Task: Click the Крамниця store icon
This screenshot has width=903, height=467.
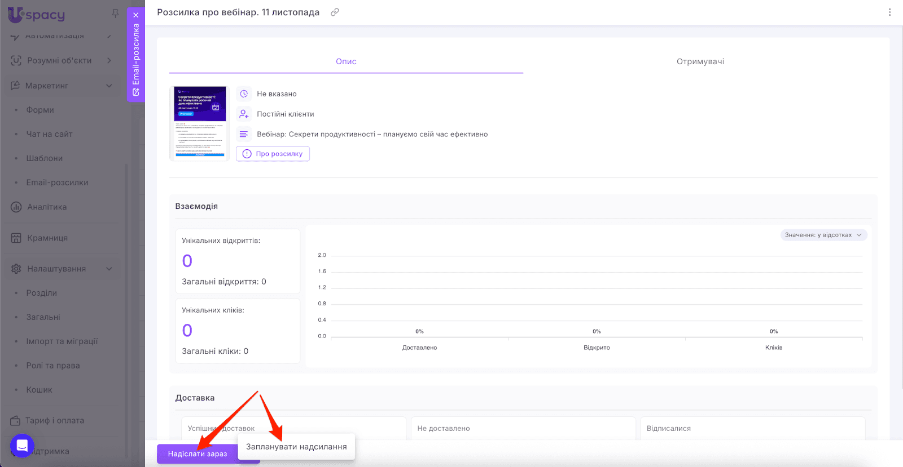Action: 16,238
